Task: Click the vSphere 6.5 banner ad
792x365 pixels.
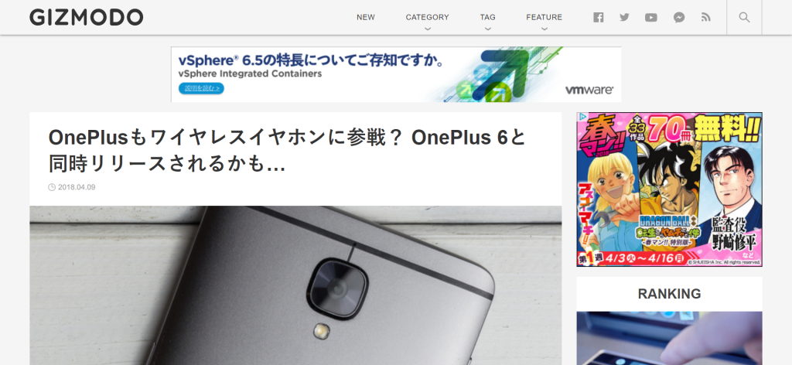Action: point(396,74)
